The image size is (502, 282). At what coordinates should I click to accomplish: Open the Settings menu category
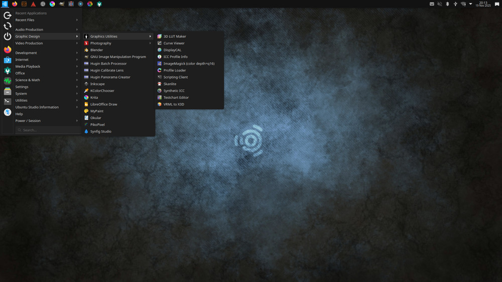coord(47,87)
